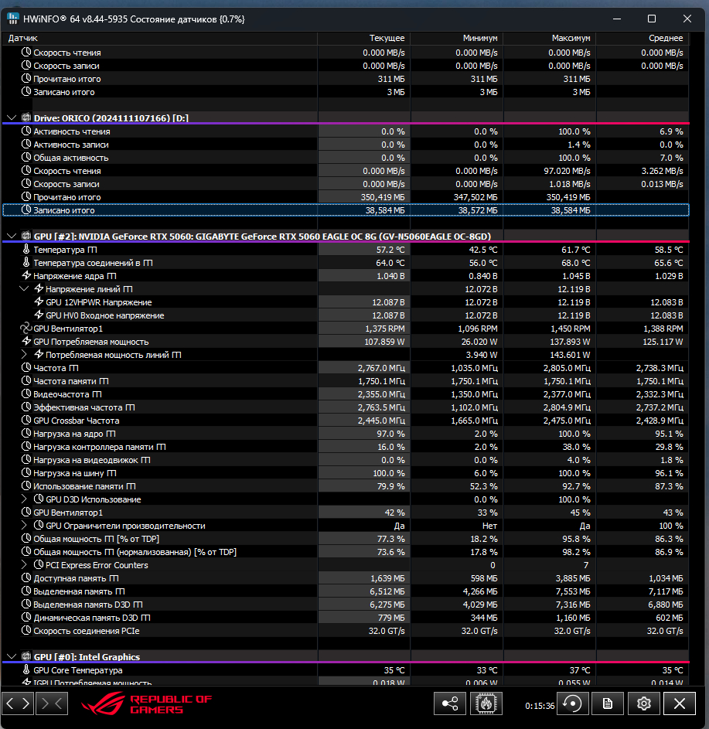Click the shrink columns arrows button
The image size is (709, 729).
point(52,703)
